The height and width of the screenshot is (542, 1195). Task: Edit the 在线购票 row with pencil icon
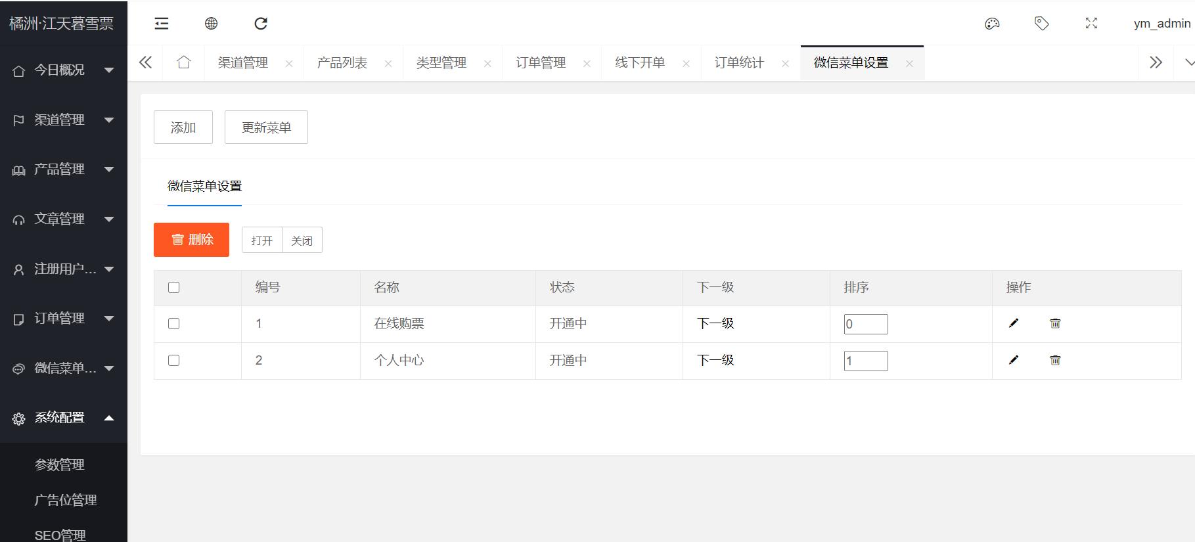(x=1014, y=323)
